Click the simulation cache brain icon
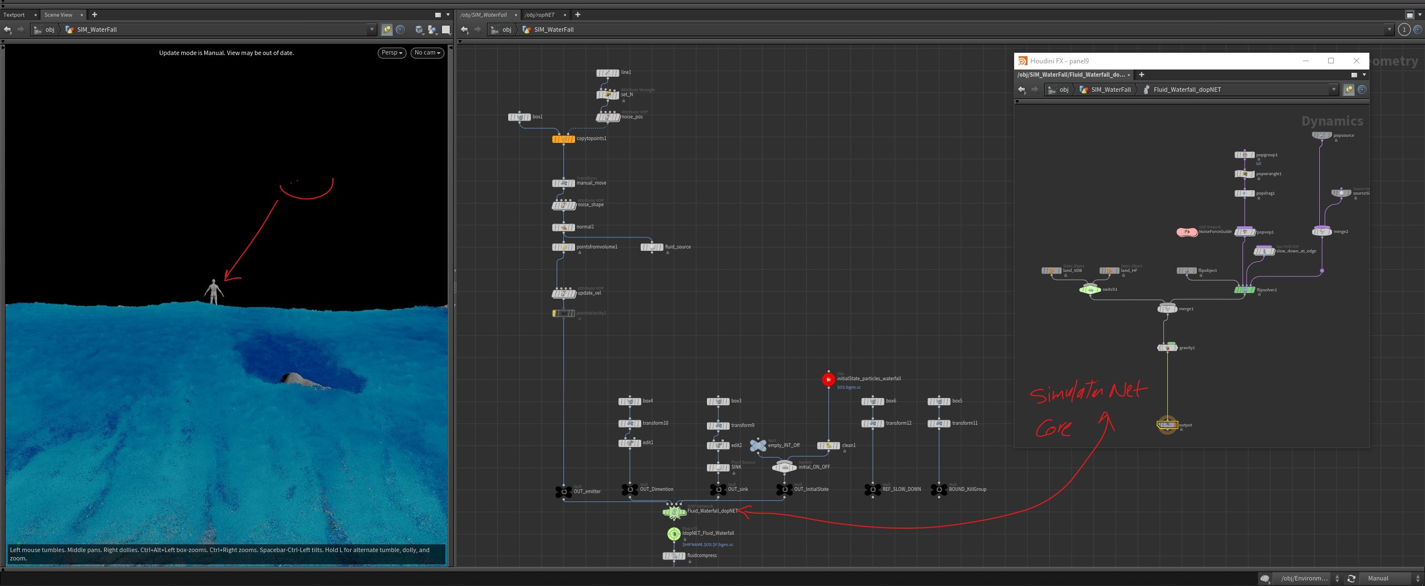Screen dimensions: 1425x586 [1265, 578]
